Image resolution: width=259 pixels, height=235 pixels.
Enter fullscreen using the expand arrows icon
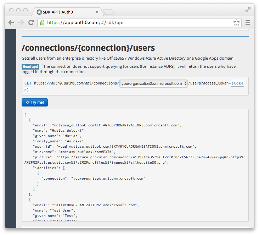point(248,10)
